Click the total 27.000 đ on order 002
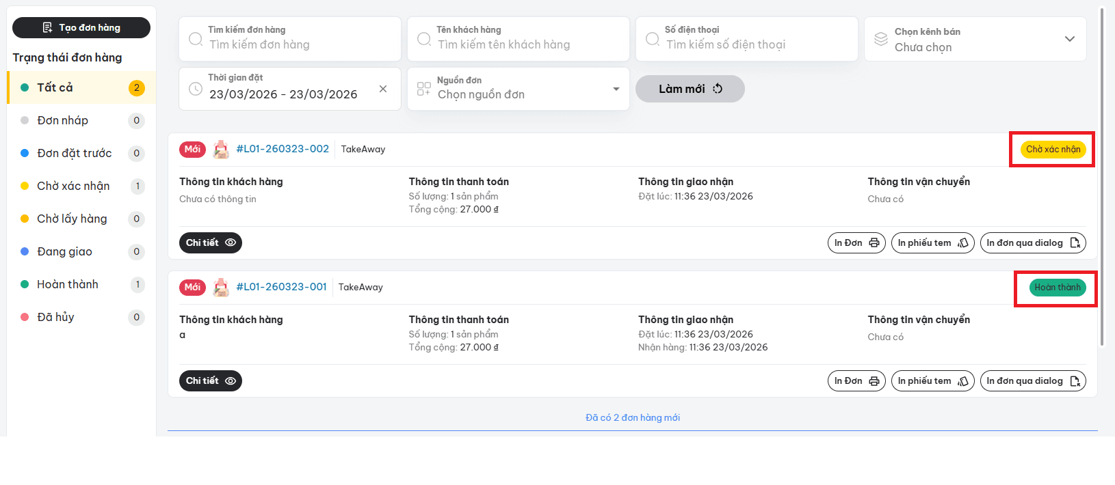This screenshot has height=485, width=1115. point(480,209)
